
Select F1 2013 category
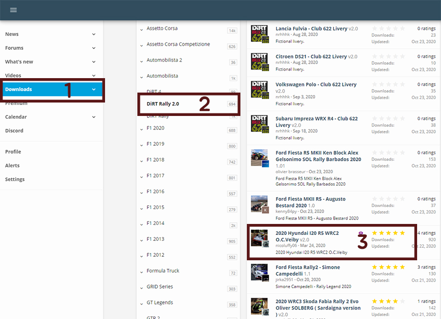tap(155, 239)
